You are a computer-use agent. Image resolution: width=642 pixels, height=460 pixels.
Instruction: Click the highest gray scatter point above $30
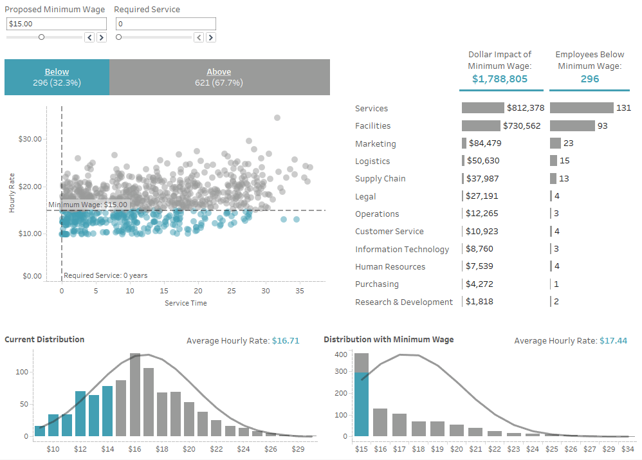pos(277,118)
